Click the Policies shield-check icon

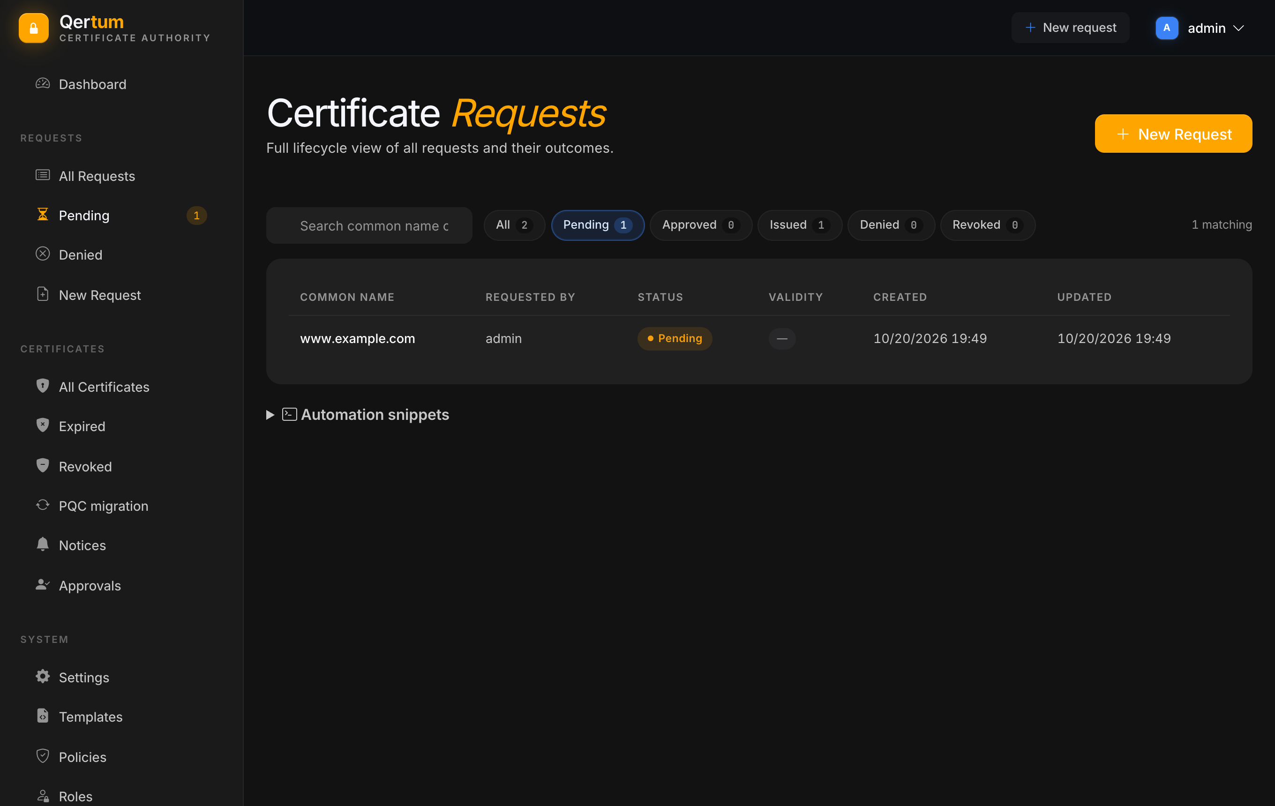coord(43,756)
